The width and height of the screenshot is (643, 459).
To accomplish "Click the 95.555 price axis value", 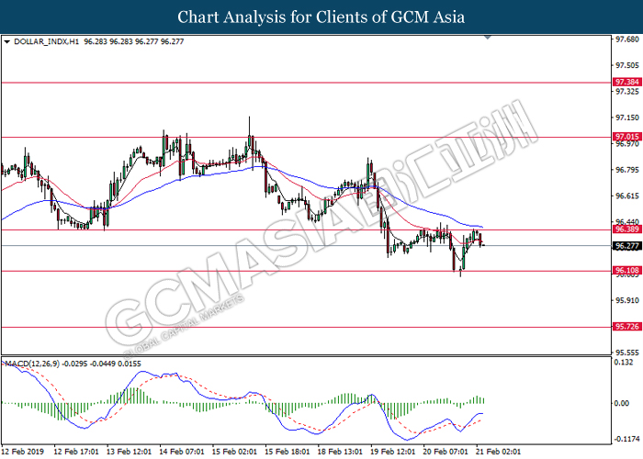I will (x=627, y=353).
